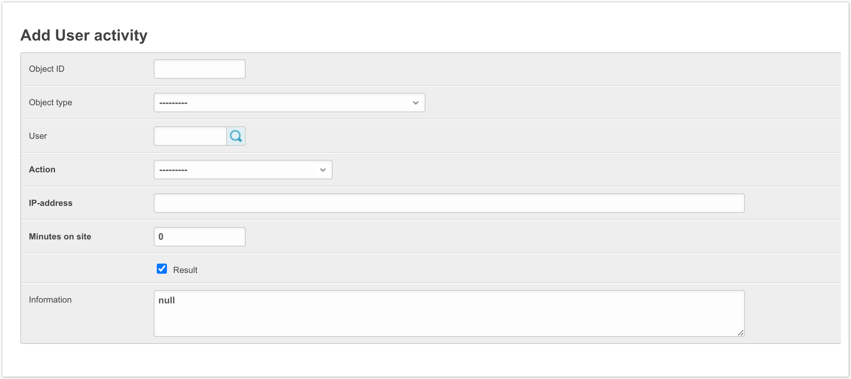Click the bold Action field label
851x379 pixels.
[42, 170]
